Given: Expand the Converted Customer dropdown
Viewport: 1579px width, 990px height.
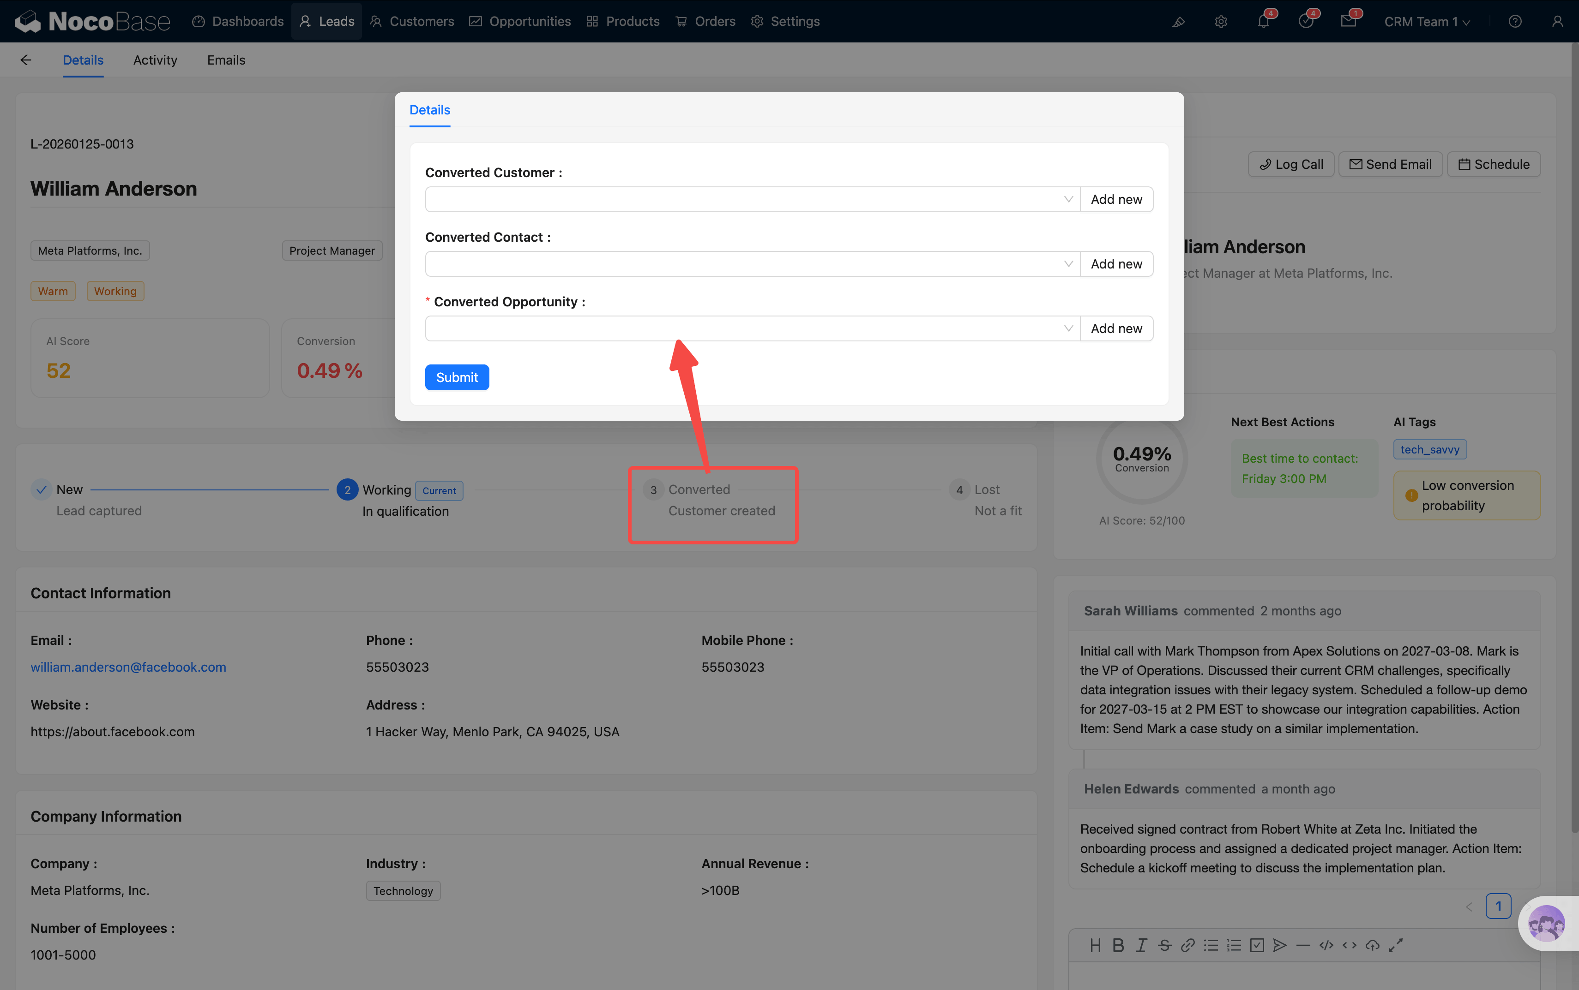Looking at the screenshot, I should click(752, 199).
